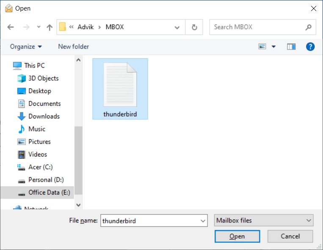Go to Downloads folder
Viewport: 323px width, 250px height.
pyautogui.click(x=44, y=116)
